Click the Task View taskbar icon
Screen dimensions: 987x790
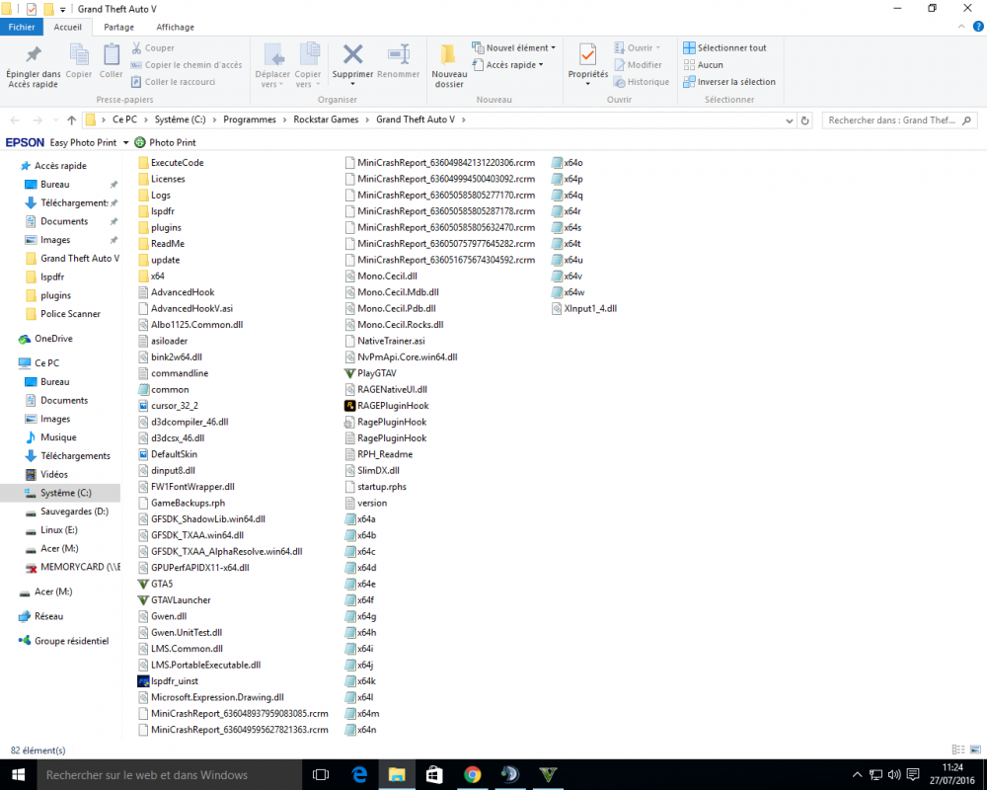321,774
